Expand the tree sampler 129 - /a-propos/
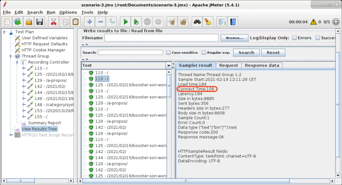This screenshot has width=342, height=185. coord(24,80)
